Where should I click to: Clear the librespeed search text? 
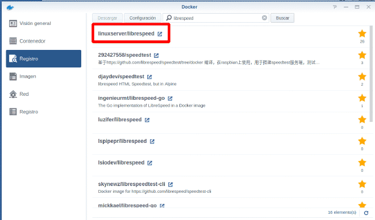tap(264, 18)
